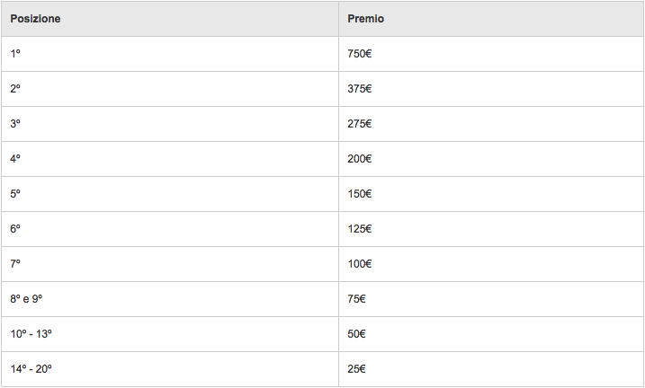
Task: Click the 200€ prize cell
Action: [491, 159]
